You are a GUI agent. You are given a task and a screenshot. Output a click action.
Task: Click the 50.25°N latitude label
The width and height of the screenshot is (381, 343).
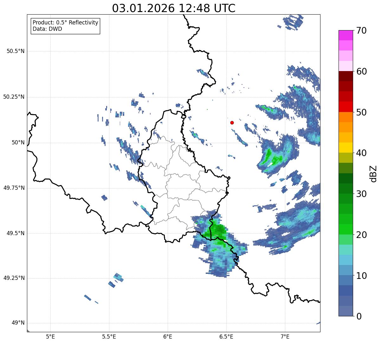[14, 97]
